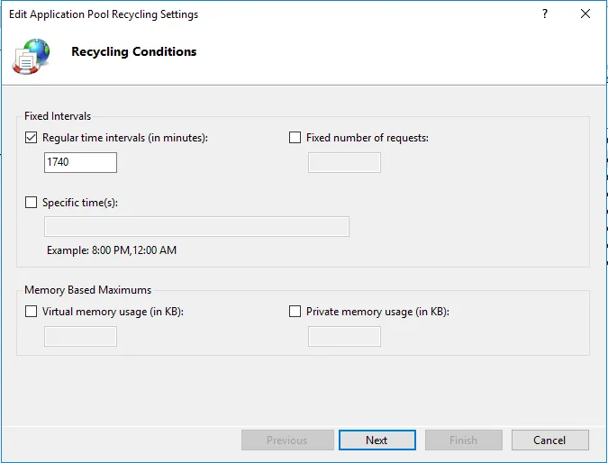The width and height of the screenshot is (608, 463).
Task: Enable Fixed number of requests checkbox
Action: tap(295, 138)
